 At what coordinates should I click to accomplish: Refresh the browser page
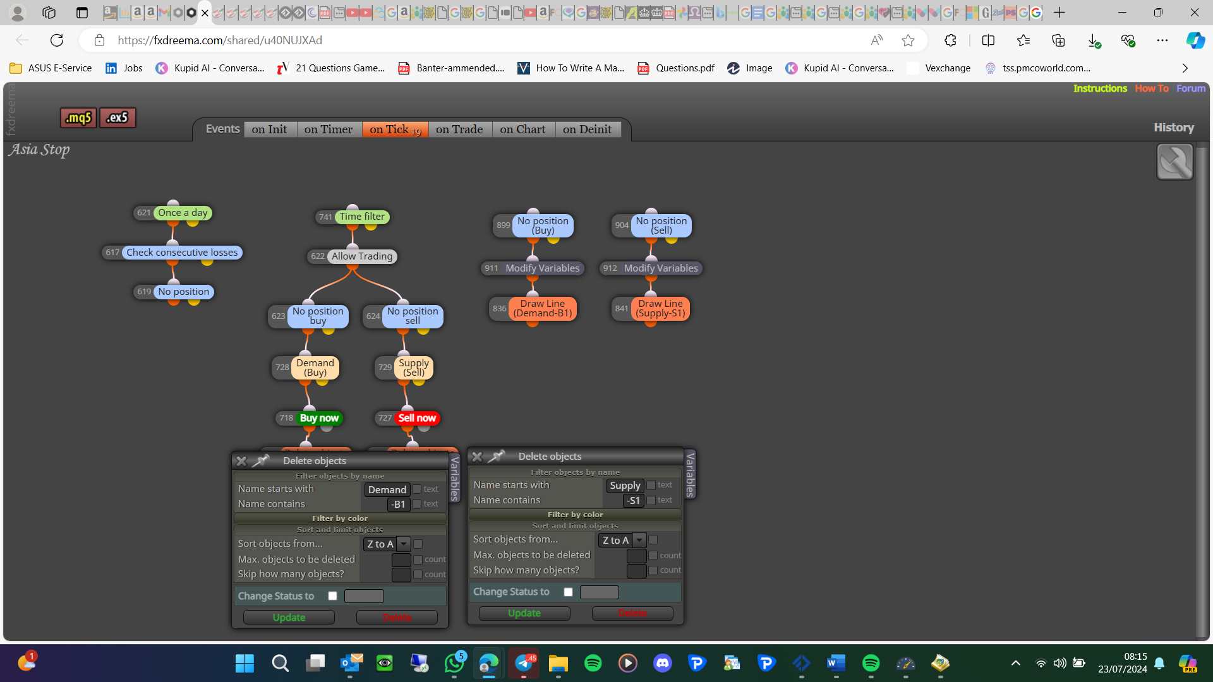57,40
